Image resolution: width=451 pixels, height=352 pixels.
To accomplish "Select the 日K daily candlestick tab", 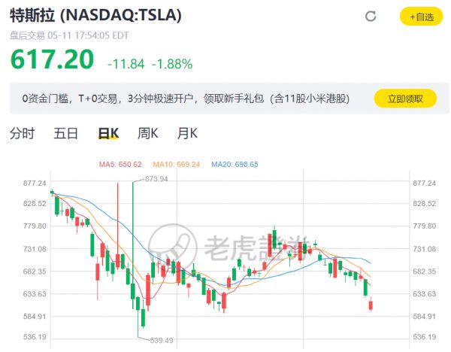I will coord(108,134).
